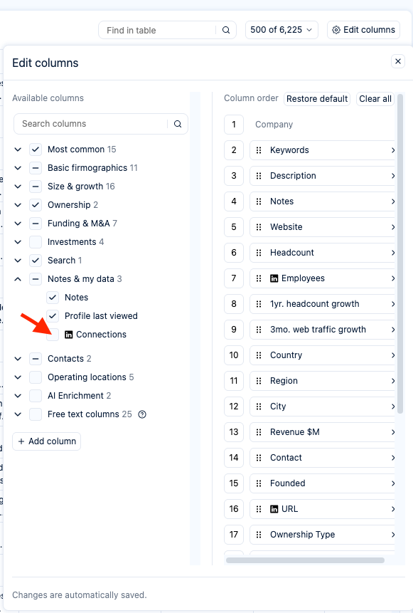The width and height of the screenshot is (413, 613).
Task: Open the Revenue $M column order item
Action: [x=323, y=432]
